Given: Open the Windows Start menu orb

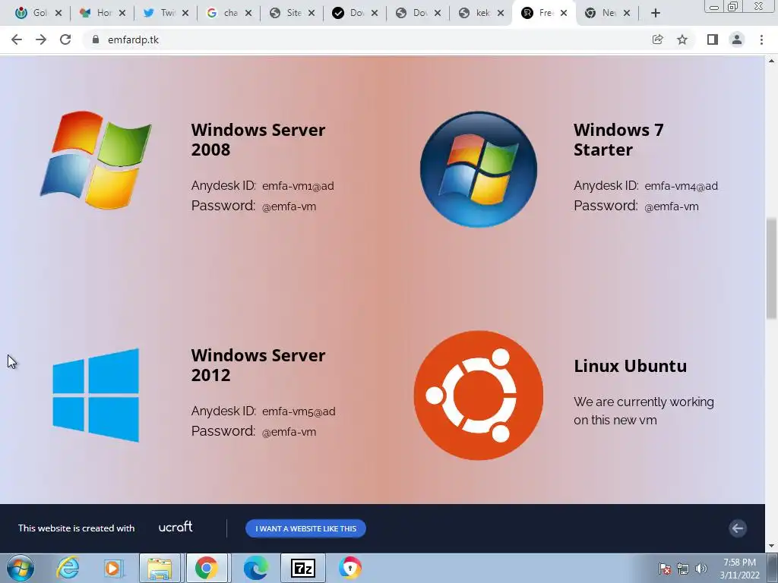Looking at the screenshot, I should pos(21,568).
